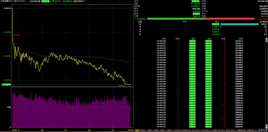268x132 pixels.
Task: Click the previous close value 21526
Action: tap(264, 14)
